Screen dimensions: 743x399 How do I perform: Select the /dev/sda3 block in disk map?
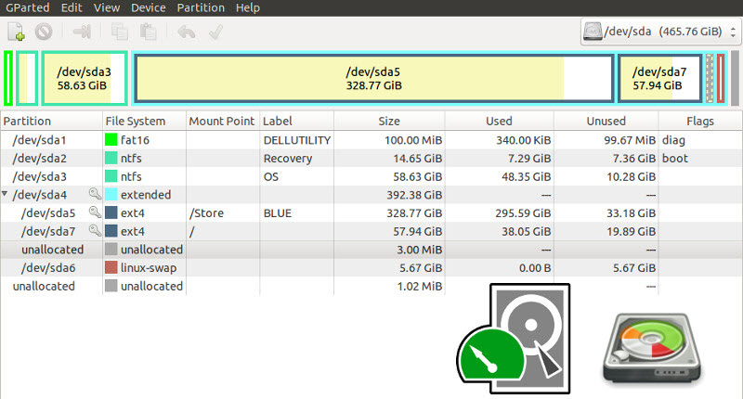tap(85, 78)
